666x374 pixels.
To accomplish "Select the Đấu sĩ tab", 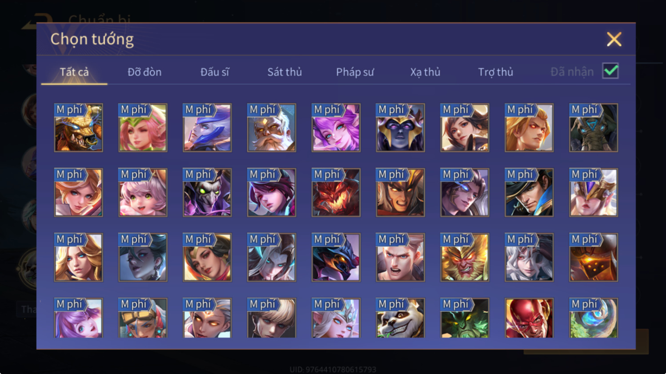I will coord(215,72).
